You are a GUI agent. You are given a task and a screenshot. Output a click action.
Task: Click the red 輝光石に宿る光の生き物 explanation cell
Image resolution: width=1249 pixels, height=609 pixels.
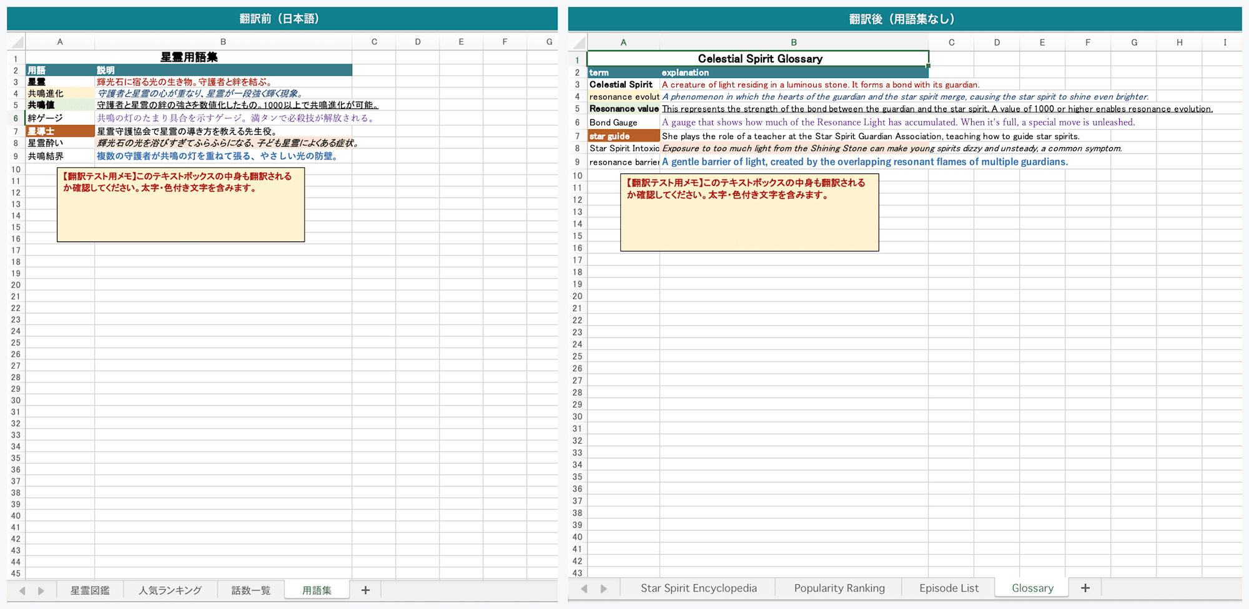point(223,82)
